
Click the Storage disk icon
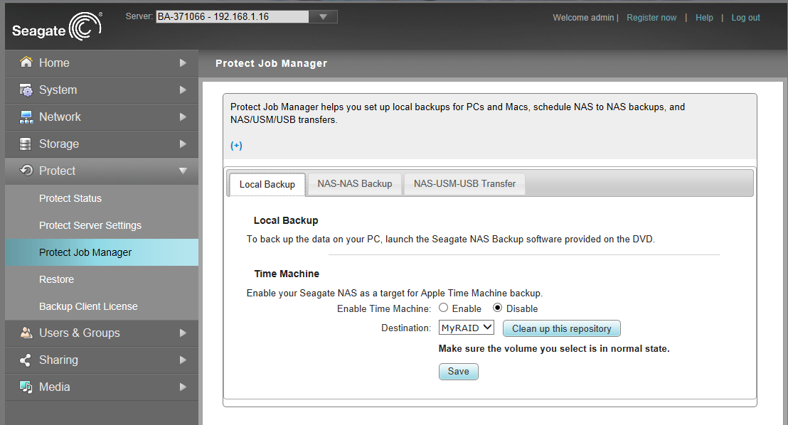pos(26,144)
